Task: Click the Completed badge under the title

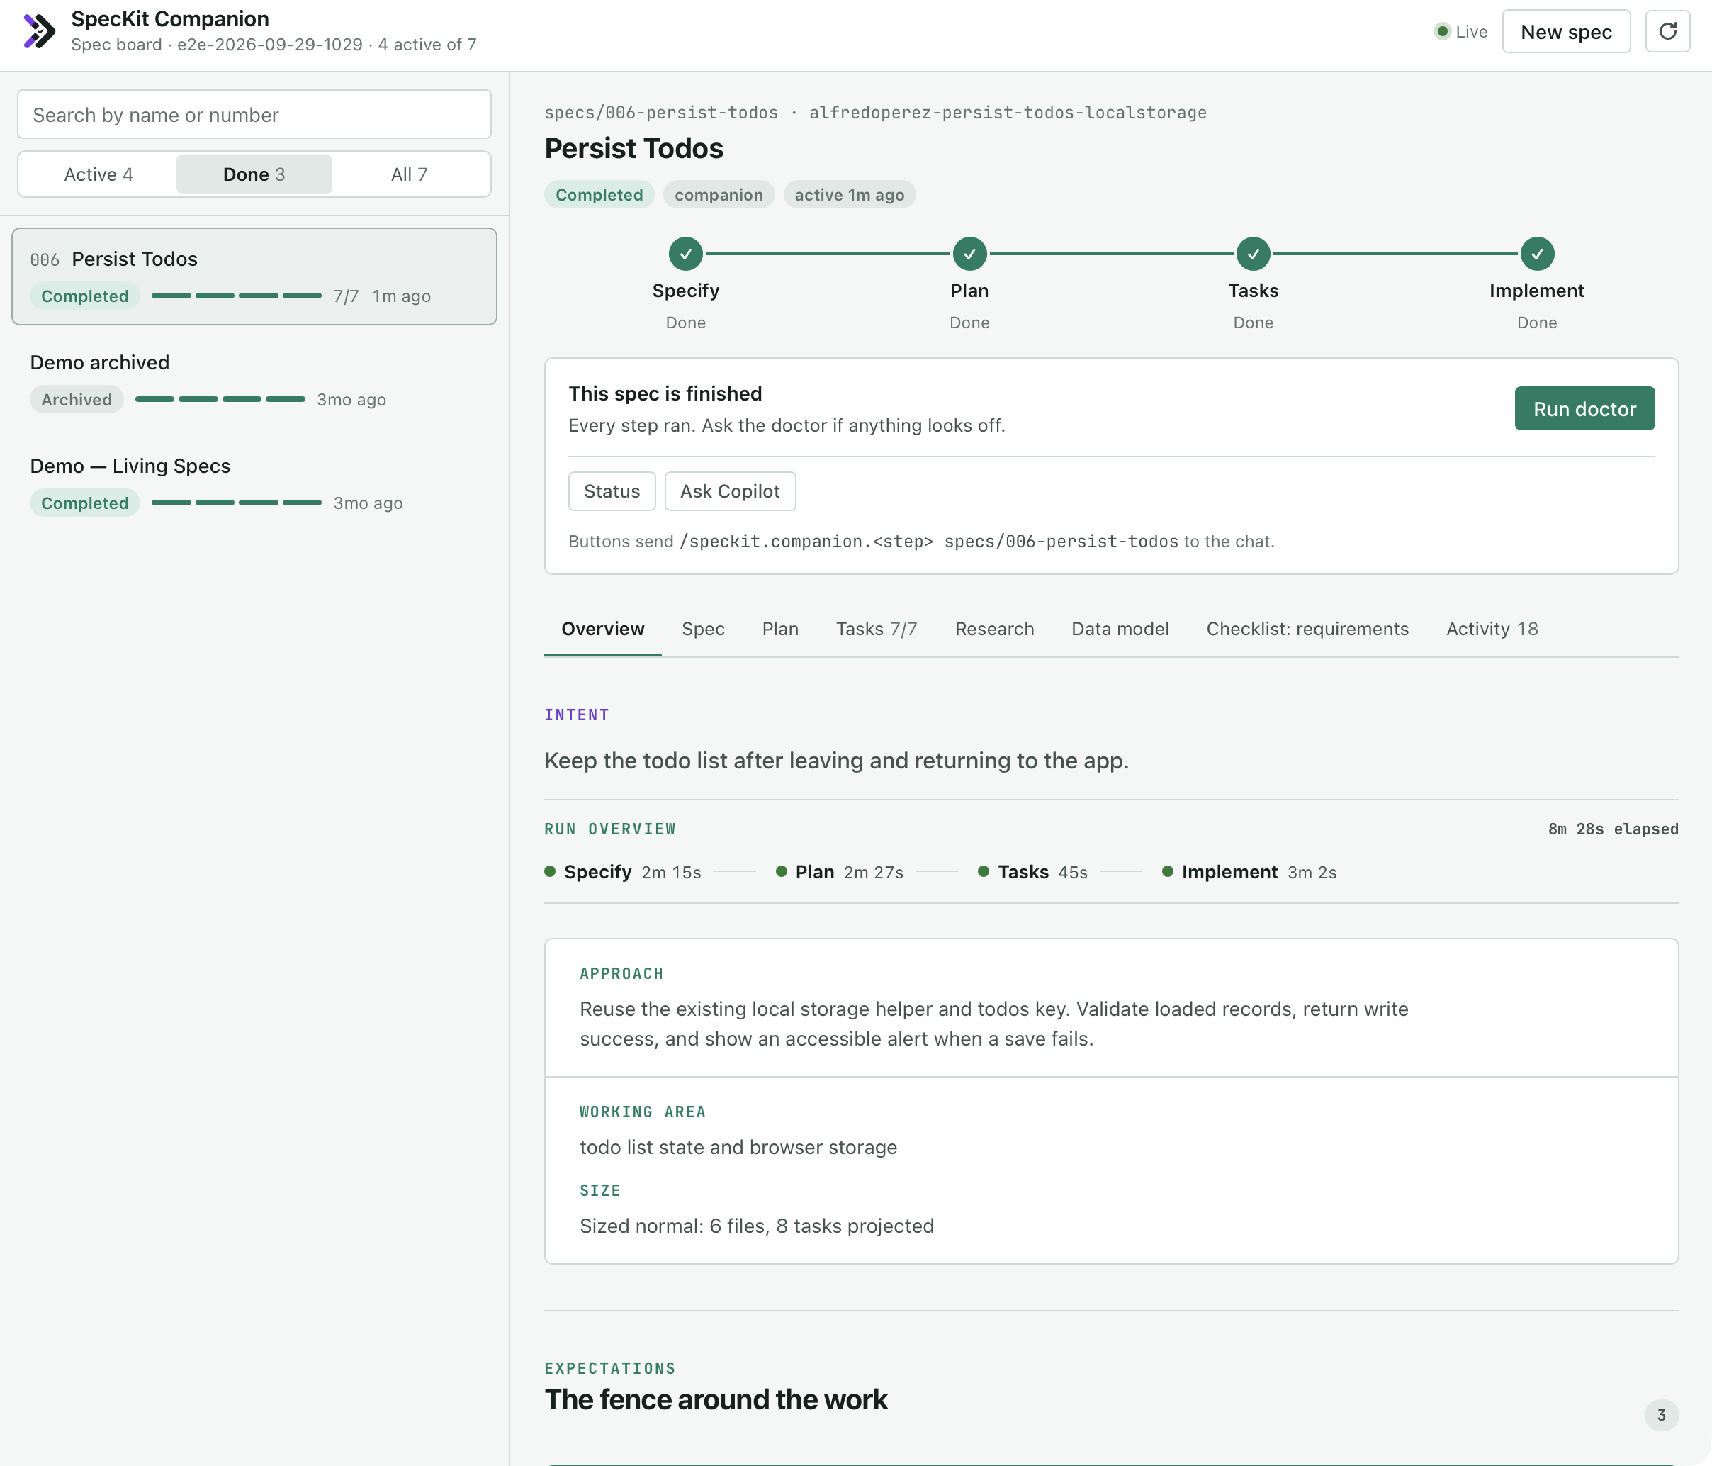Action: click(x=599, y=195)
